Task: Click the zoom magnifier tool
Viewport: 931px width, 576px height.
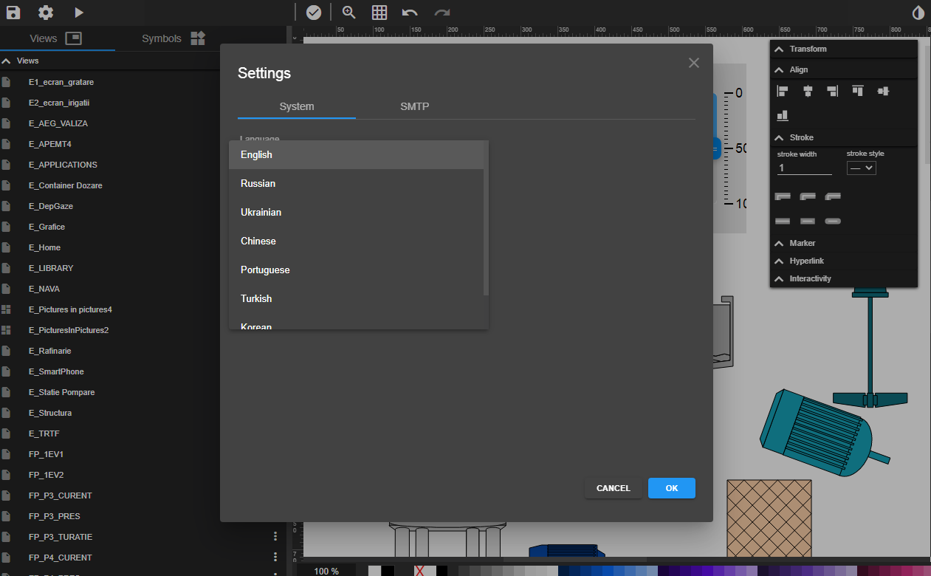Action: (349, 13)
